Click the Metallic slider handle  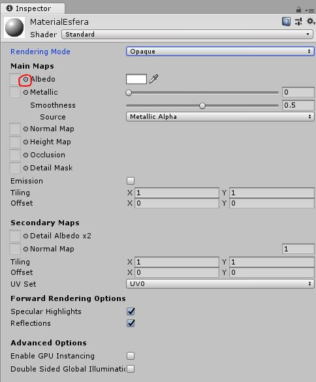coord(129,93)
